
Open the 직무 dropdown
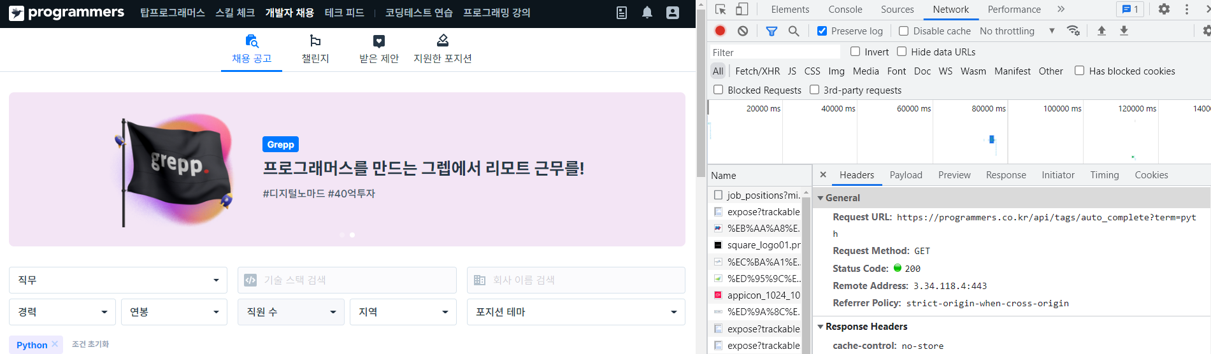pos(118,280)
